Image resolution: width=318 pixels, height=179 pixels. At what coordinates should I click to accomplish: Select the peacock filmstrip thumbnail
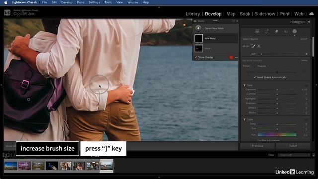[x=52, y=166]
